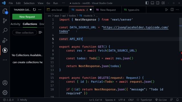This screenshot has height=102, width=182.
Task: Focus the filter collection input
Action: pos(24,33)
